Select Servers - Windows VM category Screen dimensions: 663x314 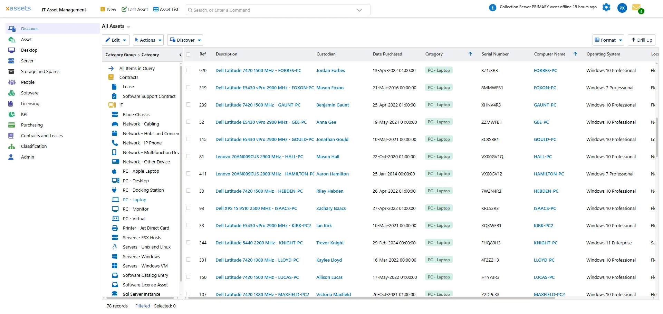point(145,266)
